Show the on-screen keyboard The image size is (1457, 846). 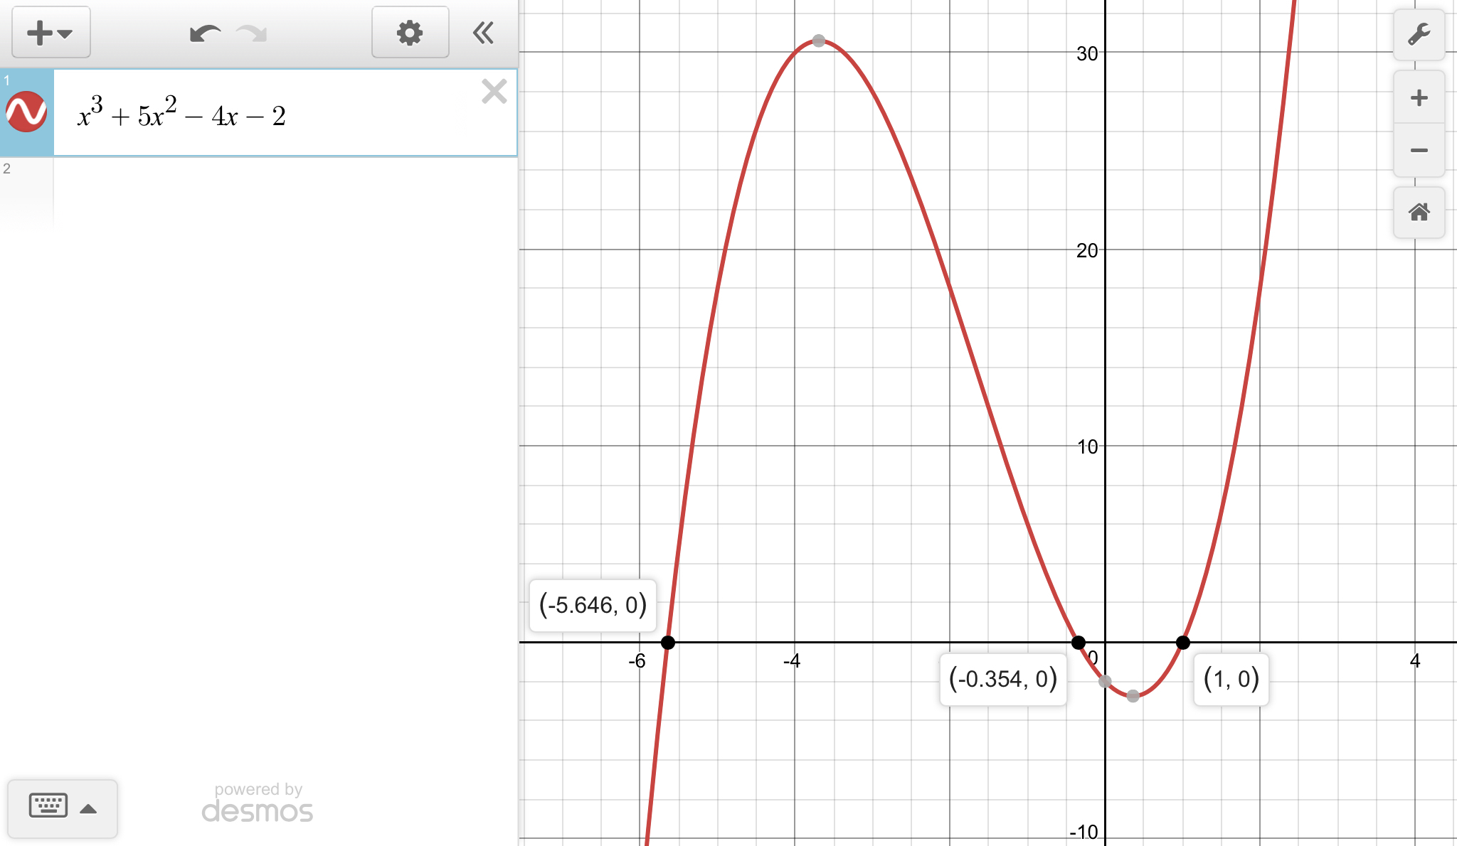(x=48, y=807)
